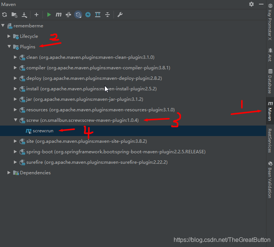Add Maven project with plus icon
The width and height of the screenshot is (274, 247).
coord(36,15)
